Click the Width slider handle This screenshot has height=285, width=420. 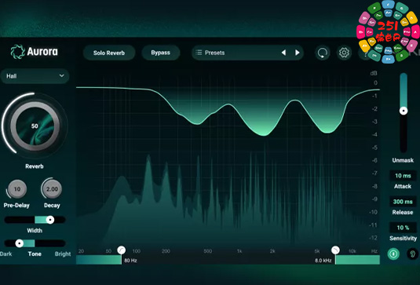[x=50, y=220]
